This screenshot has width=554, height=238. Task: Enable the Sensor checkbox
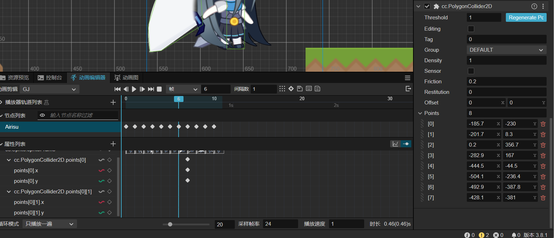[471, 71]
